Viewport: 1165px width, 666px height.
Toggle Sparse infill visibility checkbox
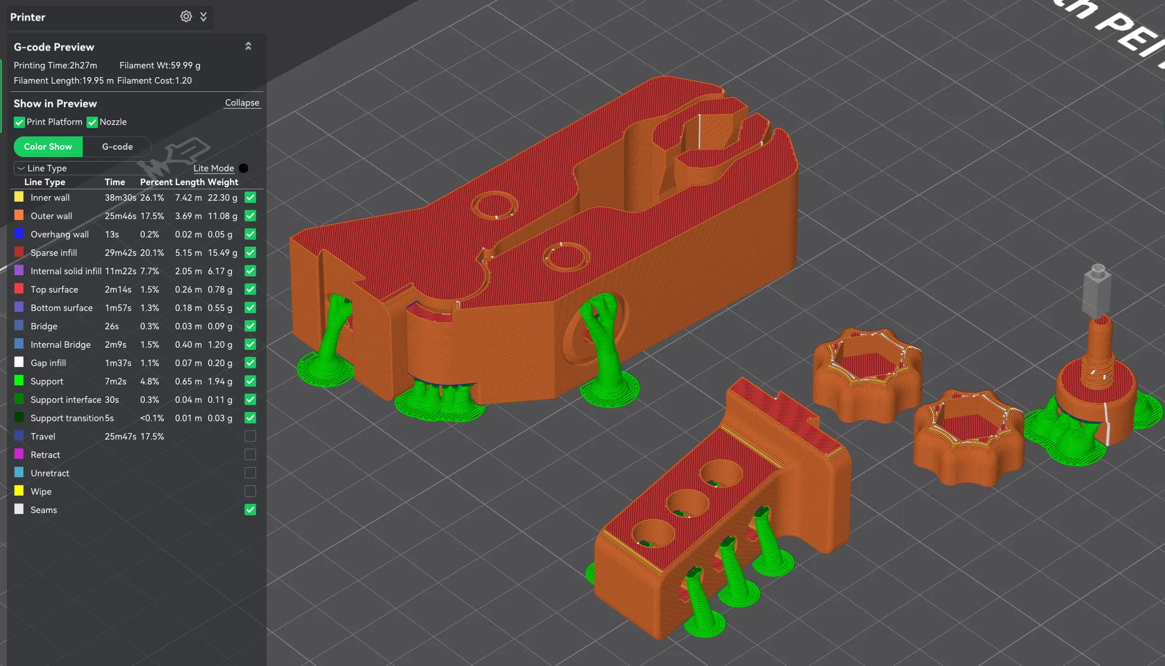coord(250,253)
